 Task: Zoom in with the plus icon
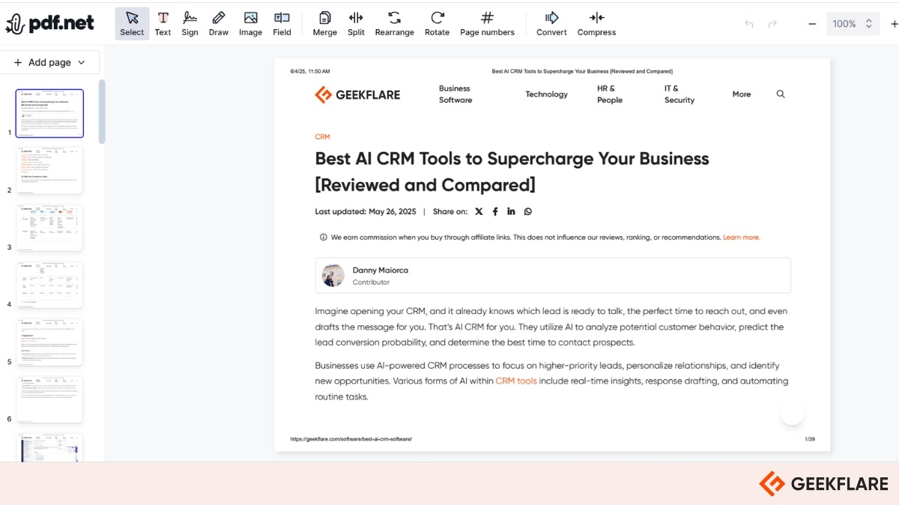pos(893,24)
